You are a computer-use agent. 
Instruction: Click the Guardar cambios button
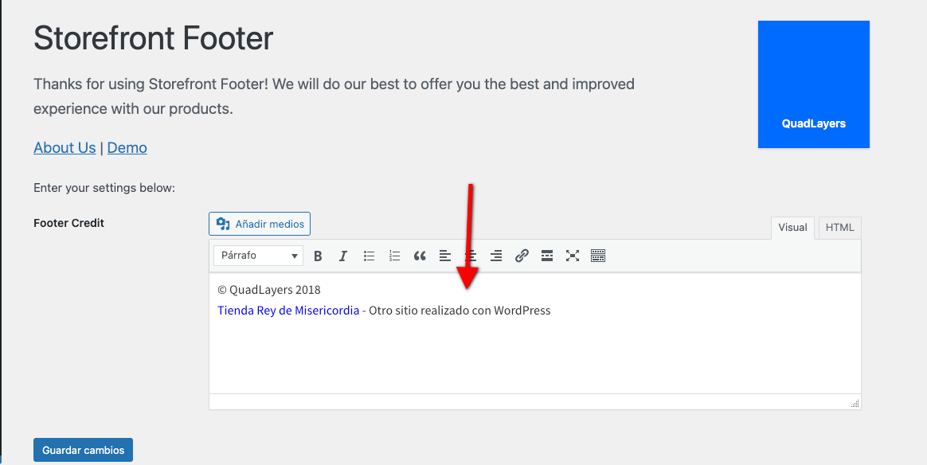84,450
